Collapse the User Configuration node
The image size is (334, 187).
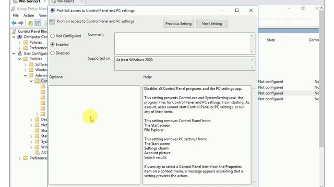pyautogui.click(x=14, y=54)
